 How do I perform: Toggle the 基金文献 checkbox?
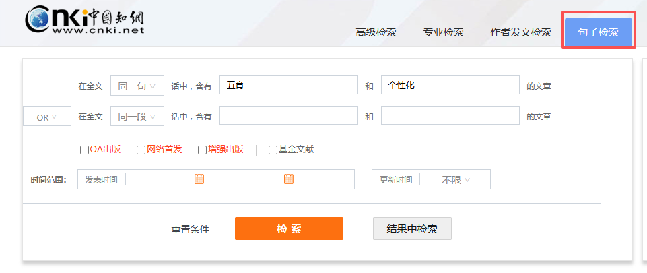pyautogui.click(x=273, y=150)
